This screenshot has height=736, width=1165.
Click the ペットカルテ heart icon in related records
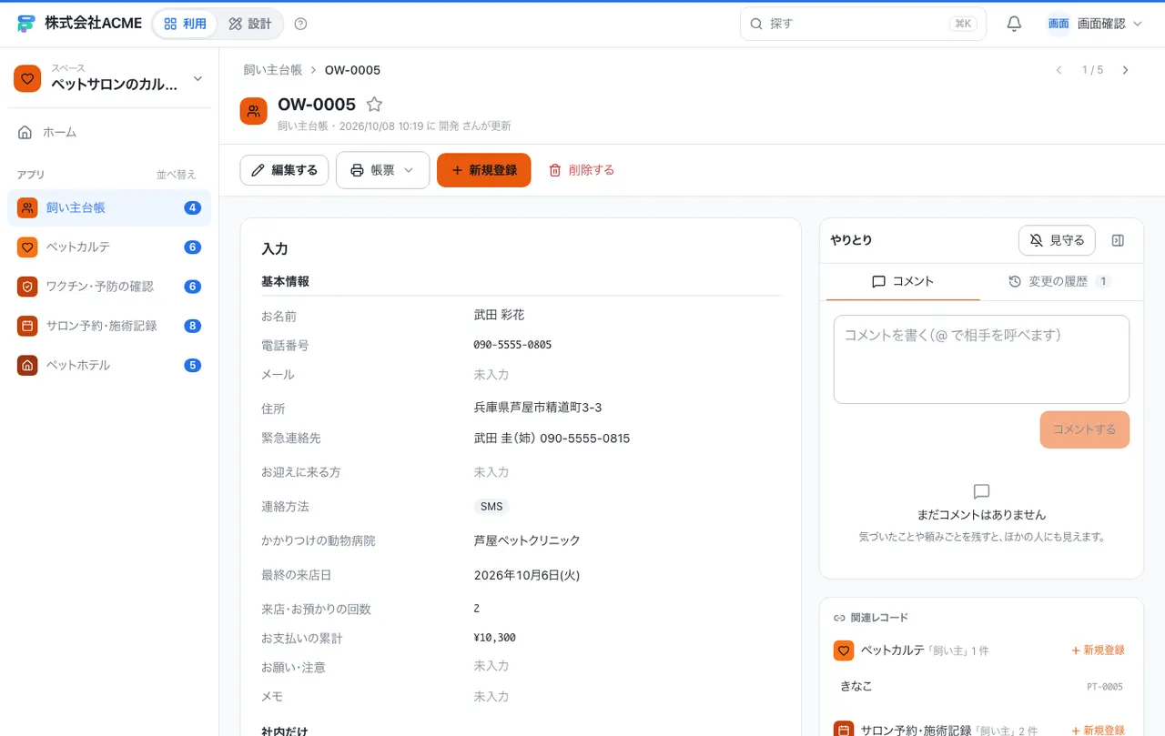844,650
